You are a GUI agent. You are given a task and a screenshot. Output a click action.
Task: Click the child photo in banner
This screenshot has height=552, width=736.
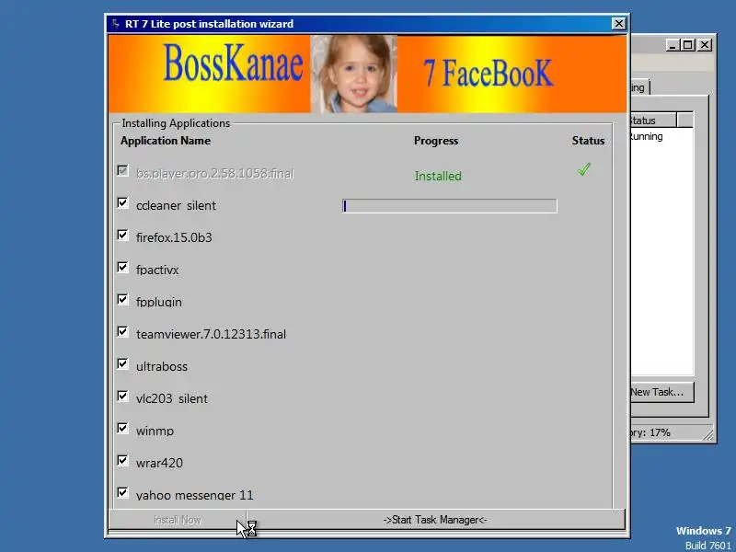[354, 74]
